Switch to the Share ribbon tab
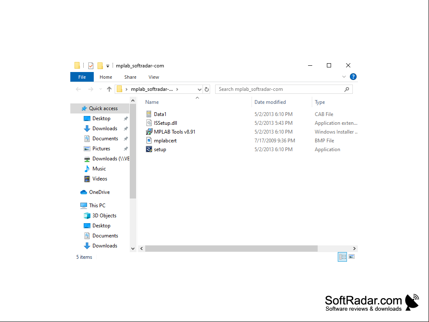This screenshot has height=322, width=429. point(130,77)
